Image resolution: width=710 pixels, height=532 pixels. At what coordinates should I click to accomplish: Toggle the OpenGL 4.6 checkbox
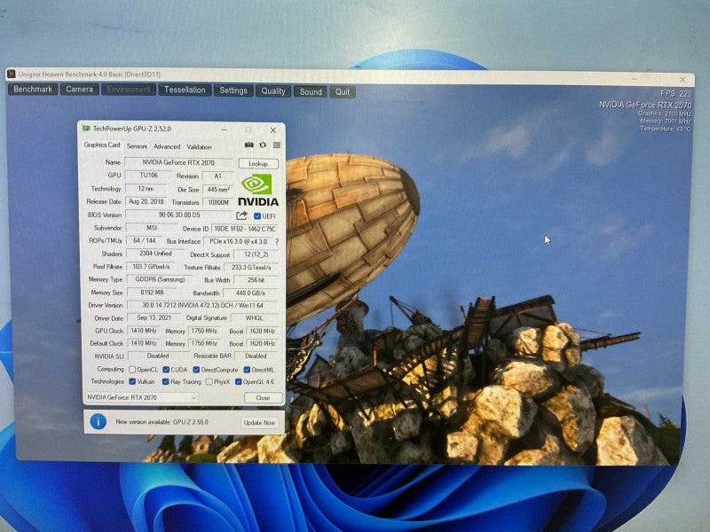point(238,382)
